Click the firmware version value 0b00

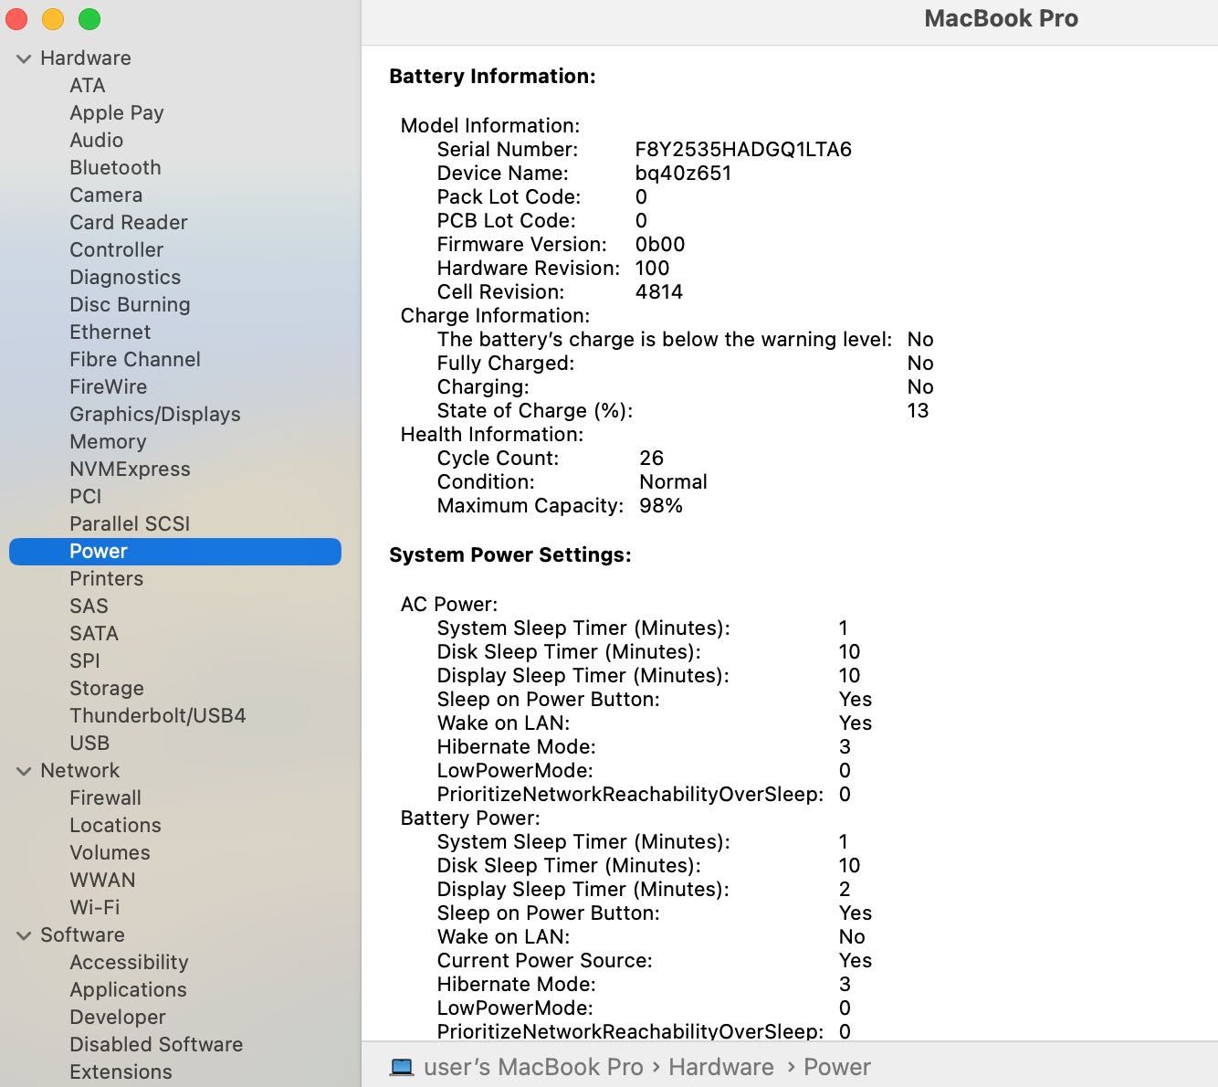pos(660,244)
